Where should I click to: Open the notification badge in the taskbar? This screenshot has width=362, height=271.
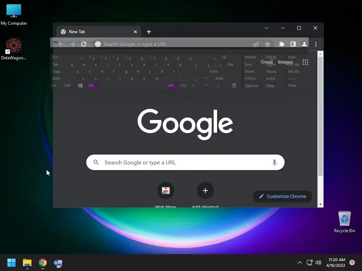[x=352, y=263]
